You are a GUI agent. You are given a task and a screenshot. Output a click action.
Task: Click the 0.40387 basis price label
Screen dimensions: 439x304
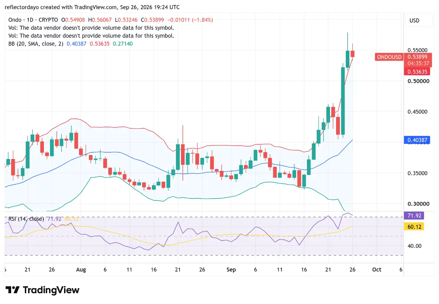coord(417,140)
